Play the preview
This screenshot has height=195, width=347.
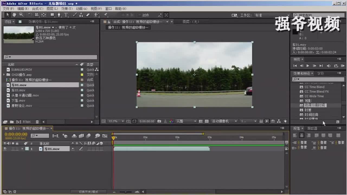308,66
